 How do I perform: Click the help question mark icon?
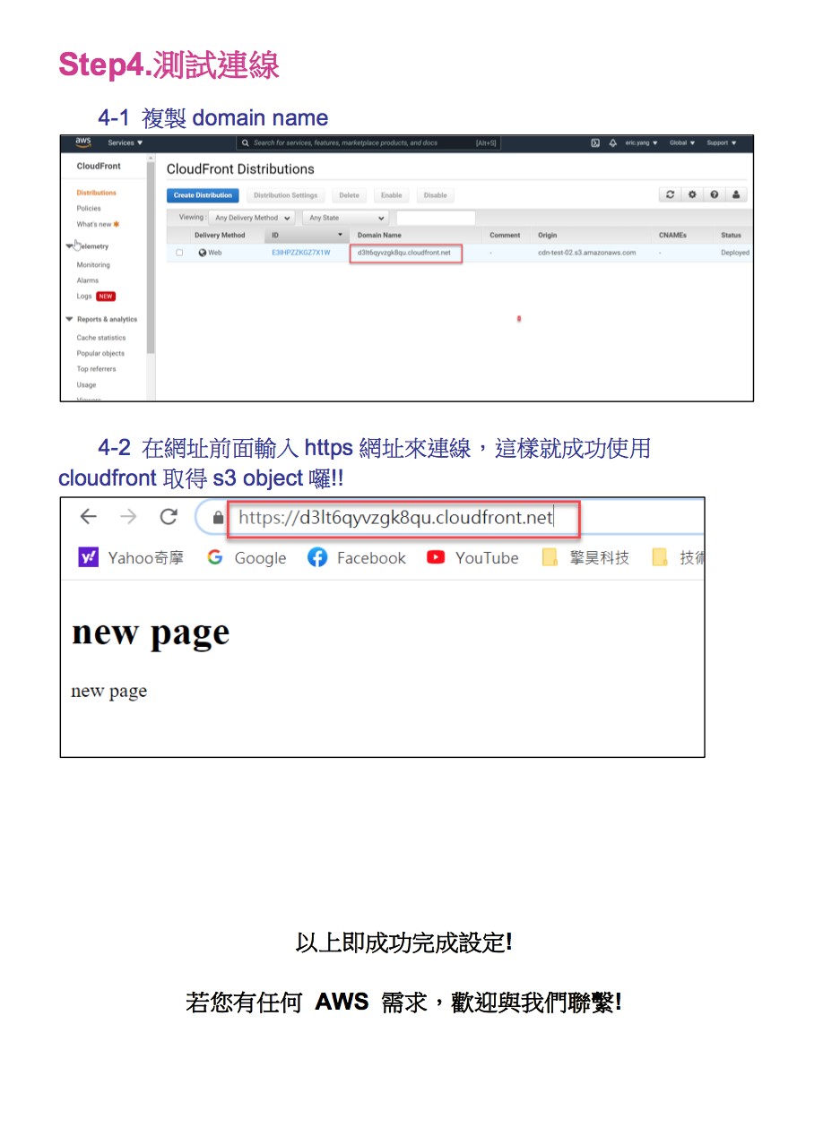714,195
